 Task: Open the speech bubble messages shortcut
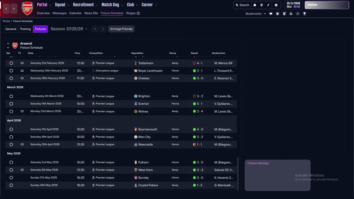coord(271,14)
